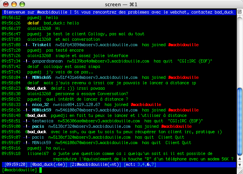
Task: Click 'Client Quit' on the pacis quit line
Action: (171, 137)
